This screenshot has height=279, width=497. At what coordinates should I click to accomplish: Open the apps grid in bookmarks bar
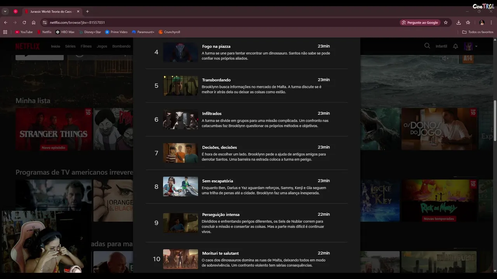[x=5, y=32]
